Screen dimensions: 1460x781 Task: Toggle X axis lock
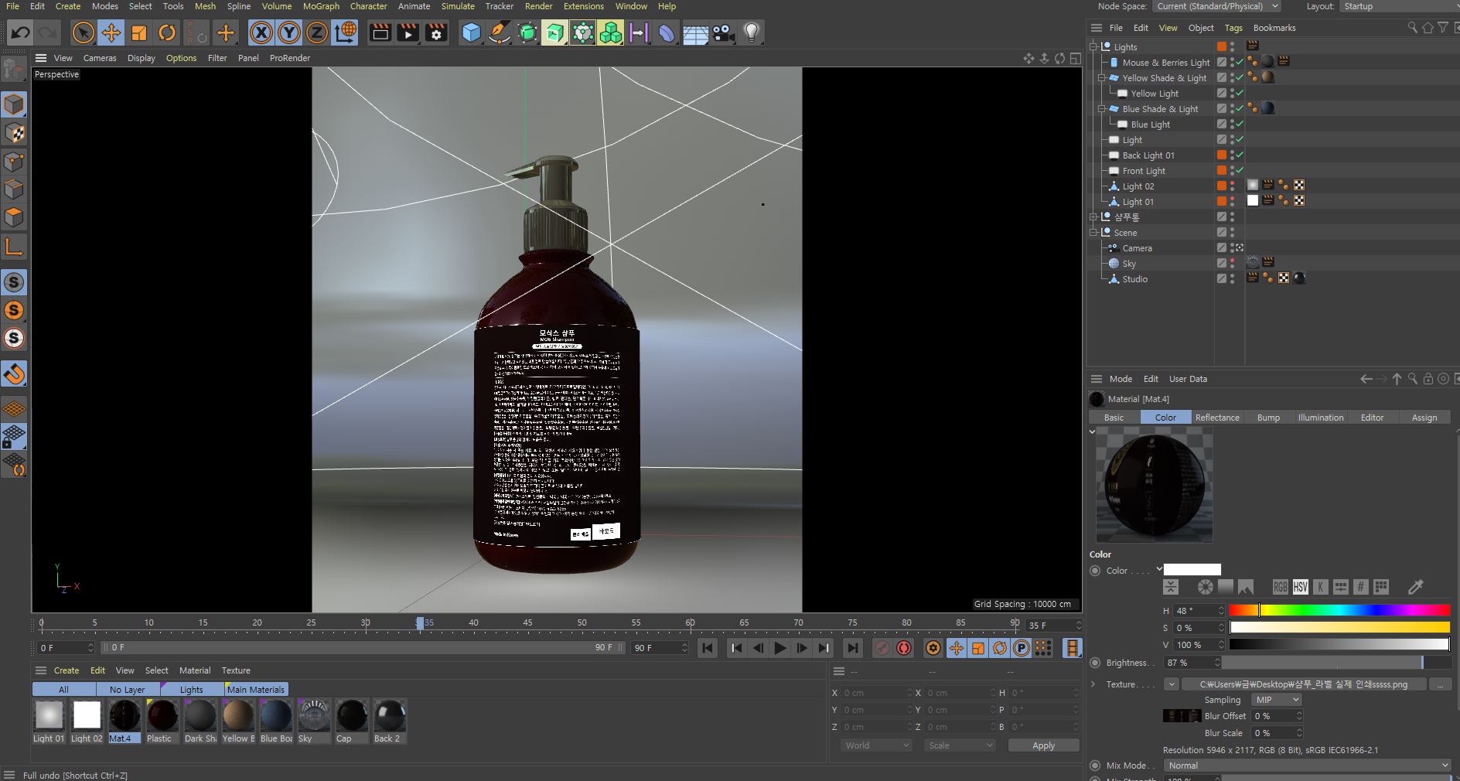tap(261, 32)
